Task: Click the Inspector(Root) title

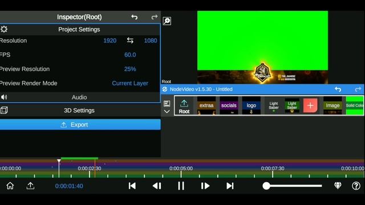Action: [79, 17]
